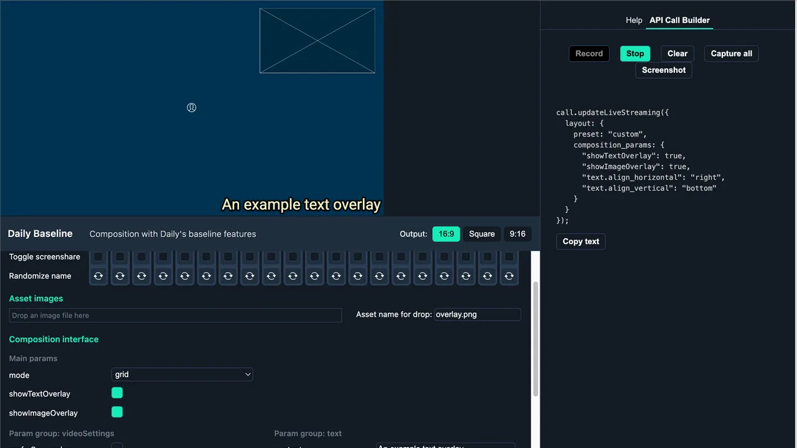
Task: Set output to 9:16
Action: [x=517, y=234]
